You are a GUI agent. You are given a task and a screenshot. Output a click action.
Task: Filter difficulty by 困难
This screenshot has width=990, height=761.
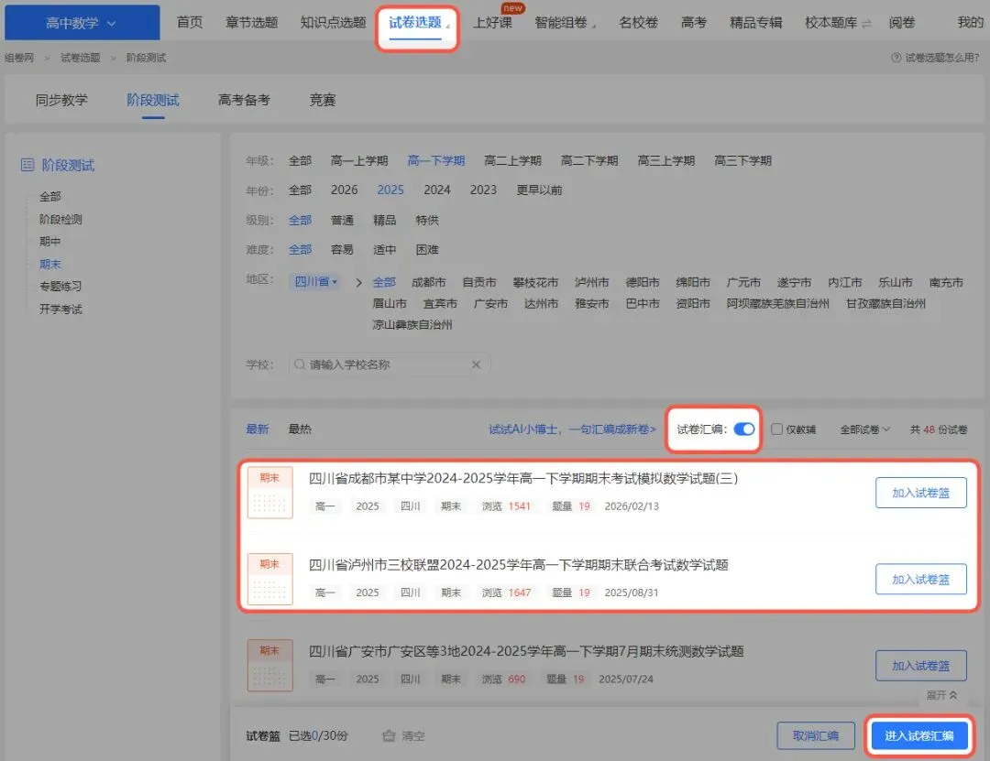[x=427, y=249]
